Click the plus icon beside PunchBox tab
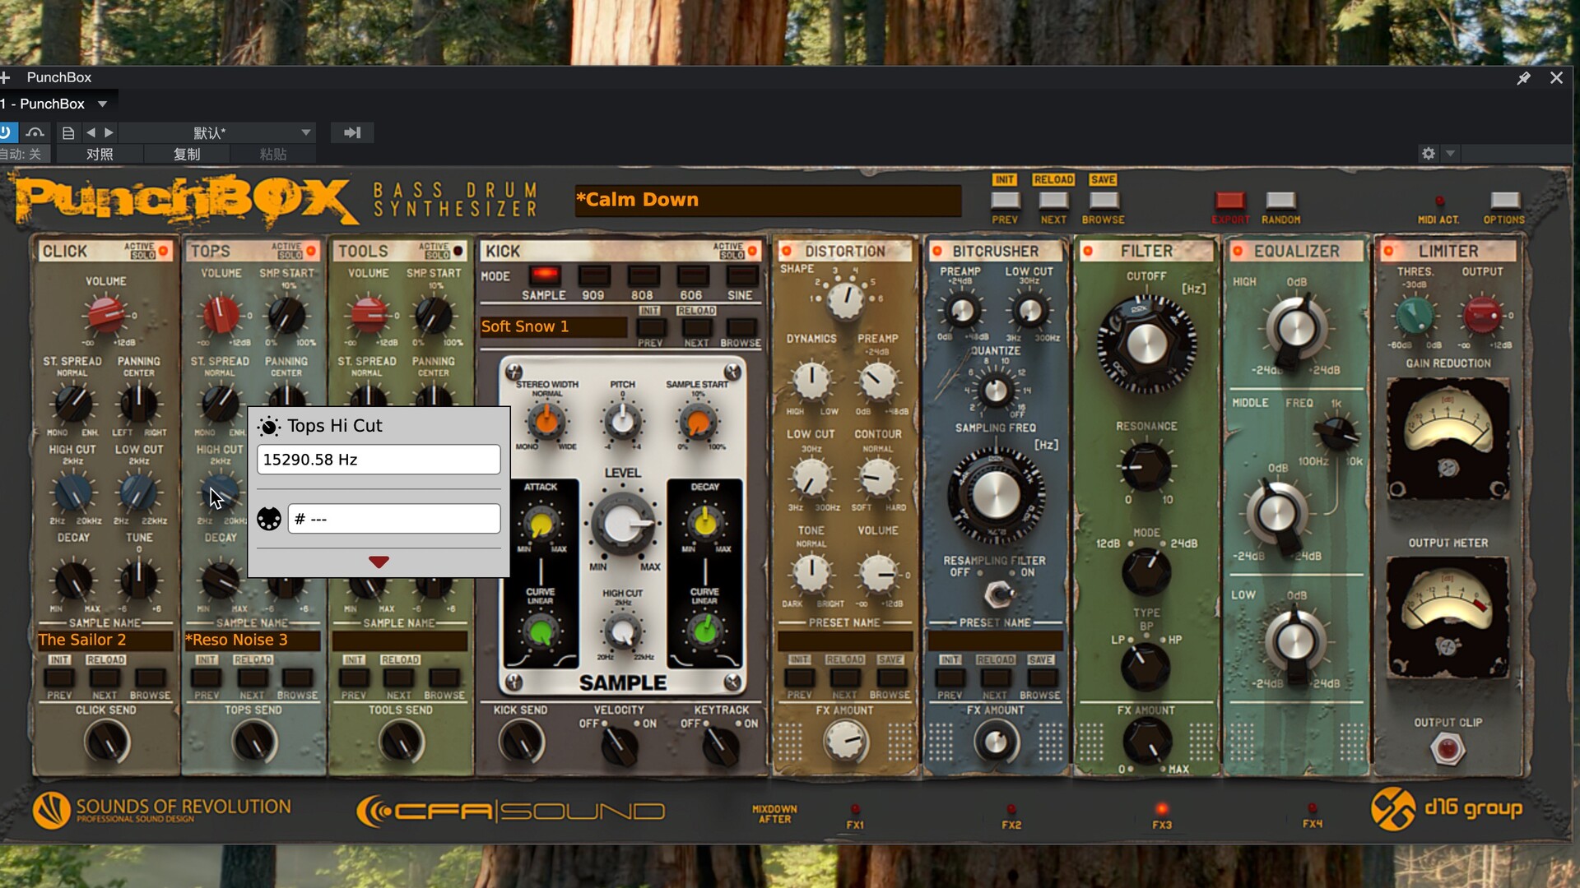1580x888 pixels. click(5, 77)
